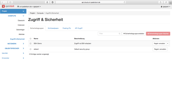172x107 pixels.
Task: Click the OpenStack logo
Action: (8, 6)
